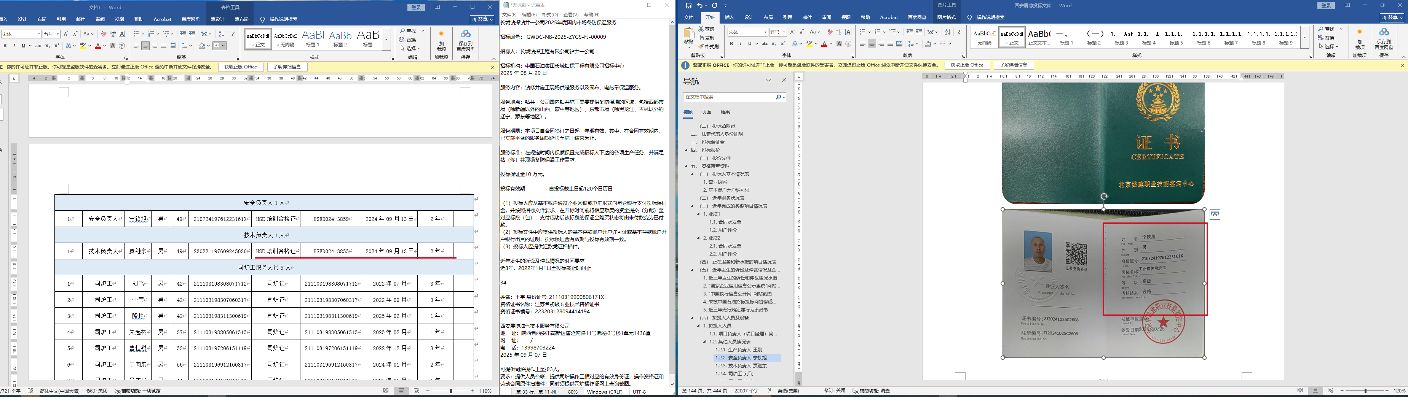This screenshot has height=397, width=1408.
Task: Click Strikethrough icon in 西安展博投标文件 Word
Action: point(765,44)
